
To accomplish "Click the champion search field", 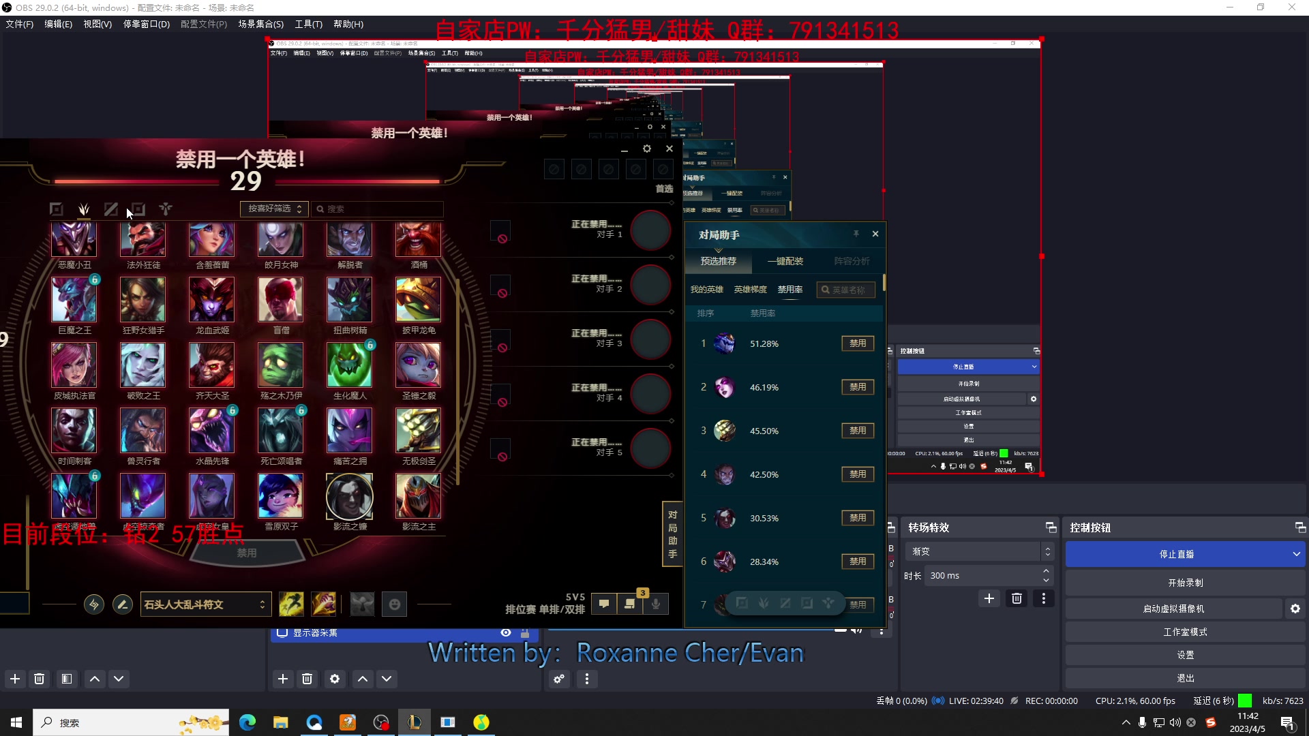I will tap(378, 209).
